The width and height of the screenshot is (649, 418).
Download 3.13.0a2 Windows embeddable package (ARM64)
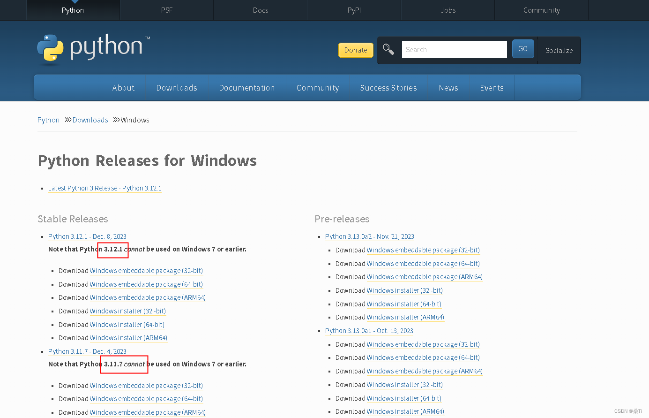[x=425, y=277]
